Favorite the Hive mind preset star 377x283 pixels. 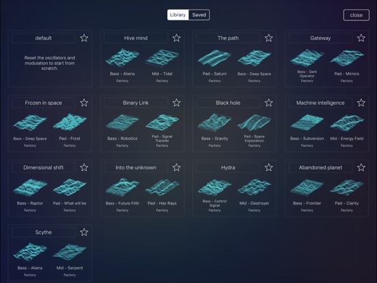(x=176, y=38)
